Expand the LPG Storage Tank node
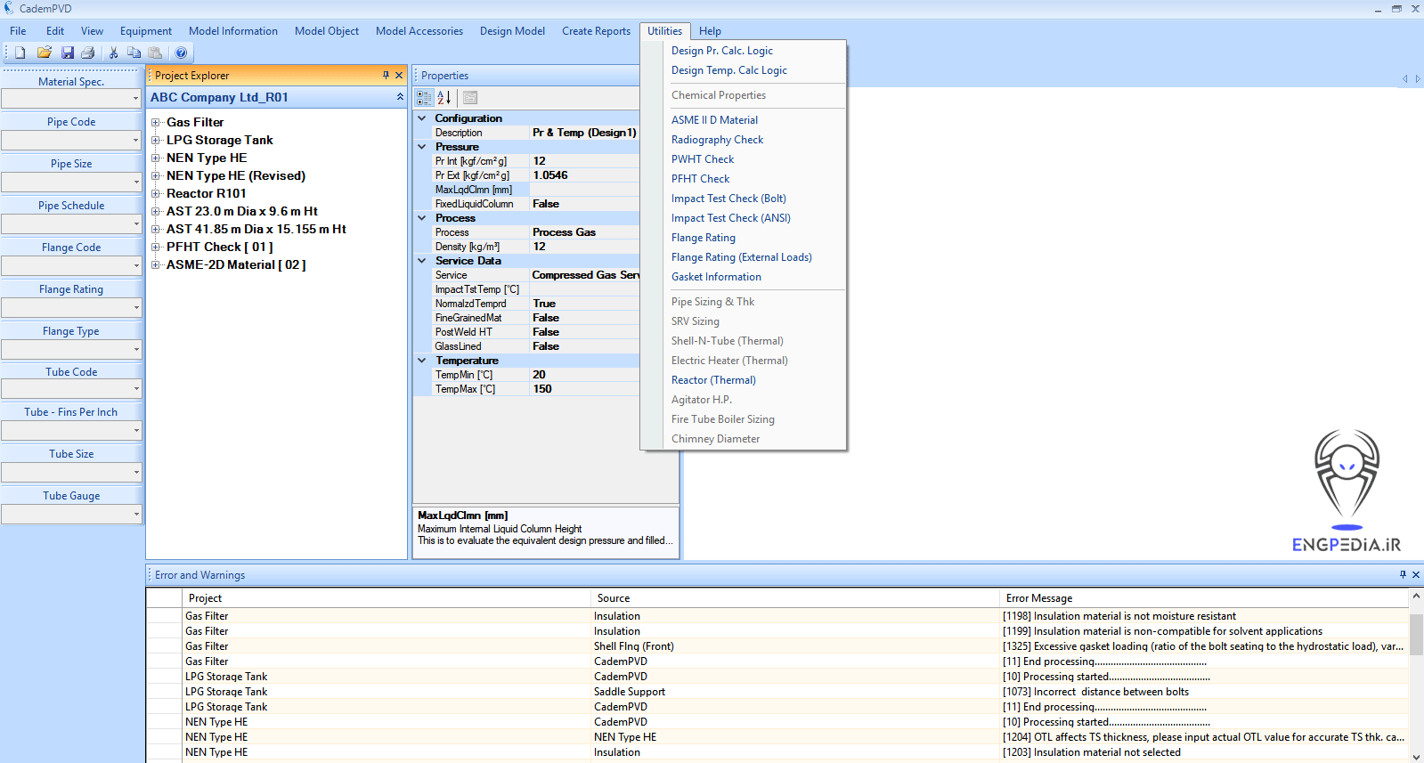This screenshot has height=763, width=1424. click(x=156, y=140)
